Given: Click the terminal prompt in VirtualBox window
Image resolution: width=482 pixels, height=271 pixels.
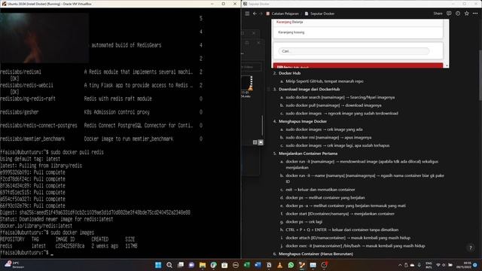Looking at the screenshot, I should (26, 253).
